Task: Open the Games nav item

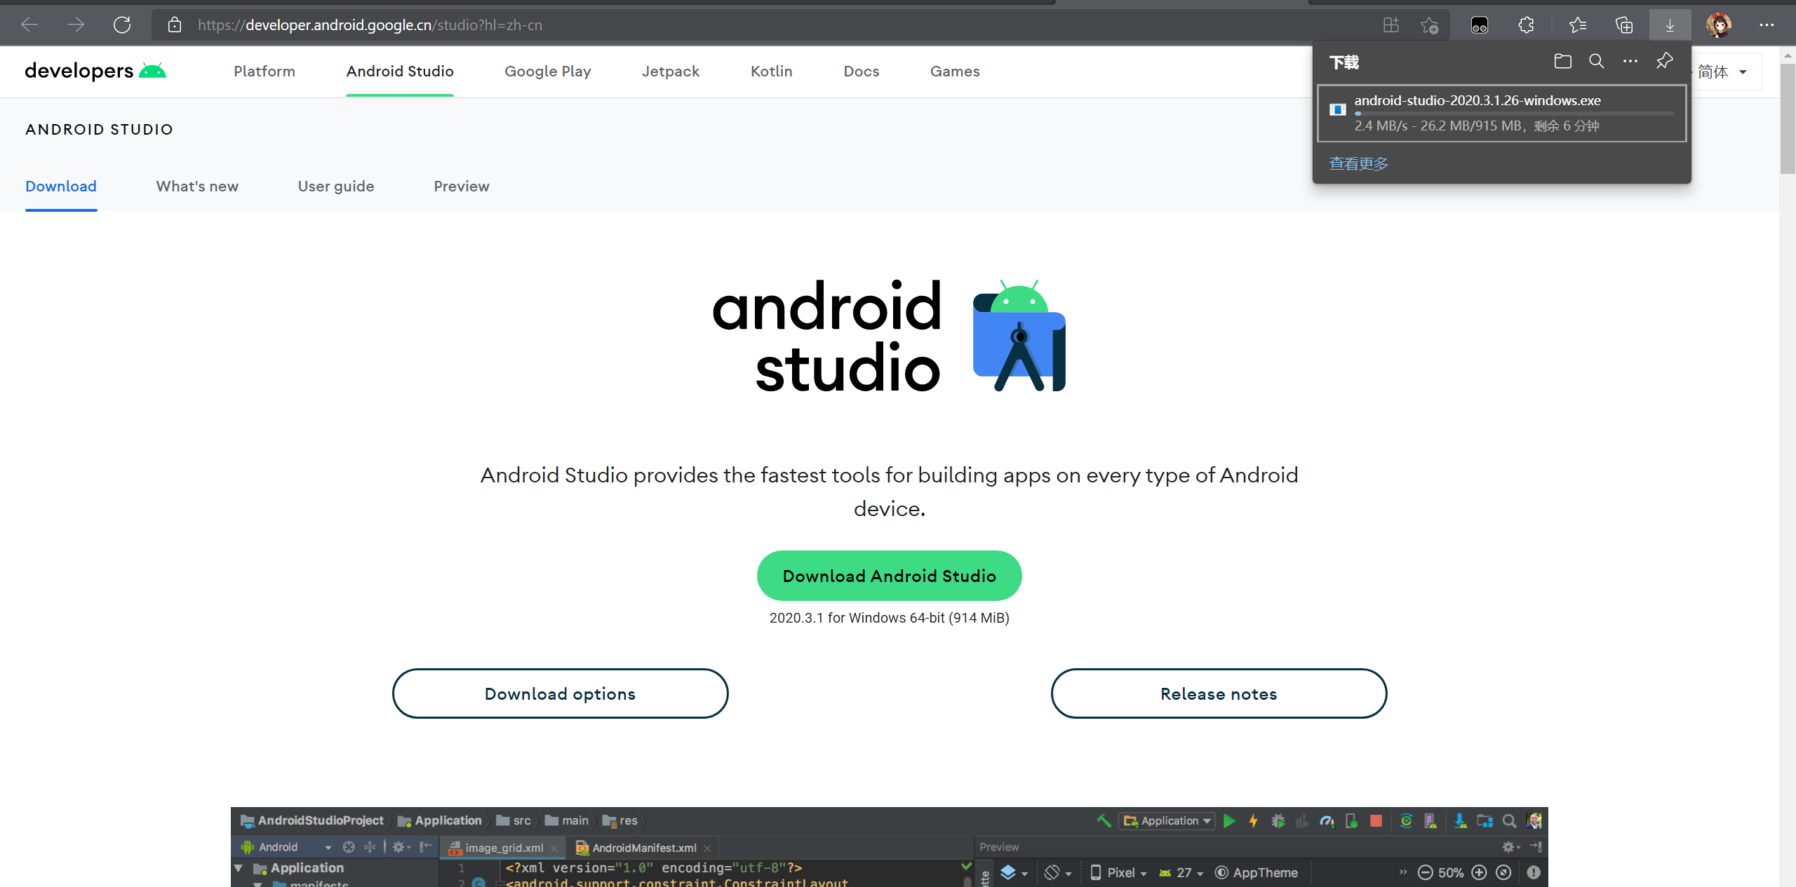Action: [955, 72]
